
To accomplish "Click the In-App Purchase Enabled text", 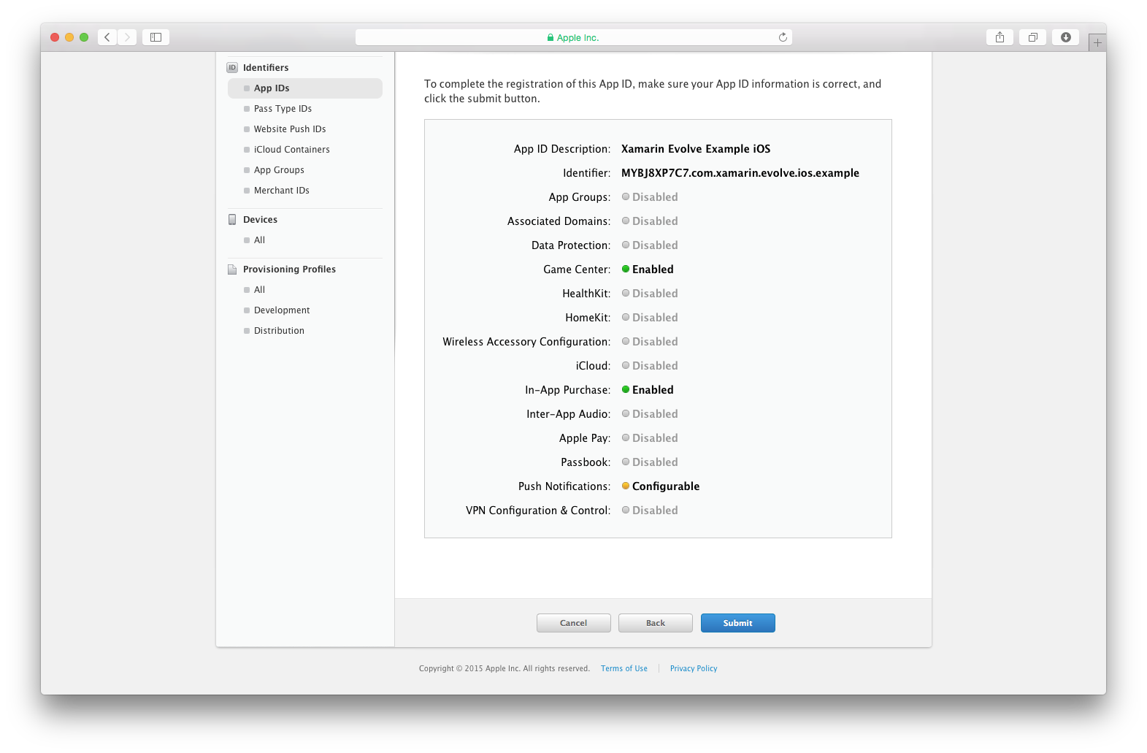I will click(x=653, y=390).
